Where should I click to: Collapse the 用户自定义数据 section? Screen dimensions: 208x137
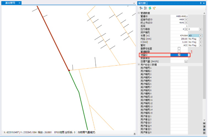point(139,65)
